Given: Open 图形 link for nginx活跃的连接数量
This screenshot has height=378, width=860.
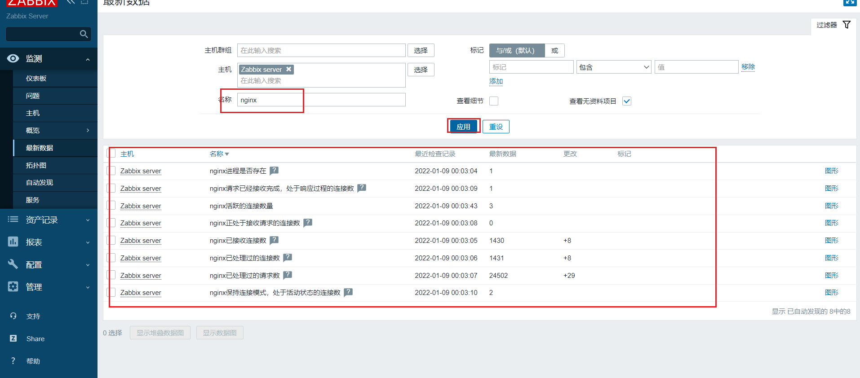Looking at the screenshot, I should tap(832, 206).
